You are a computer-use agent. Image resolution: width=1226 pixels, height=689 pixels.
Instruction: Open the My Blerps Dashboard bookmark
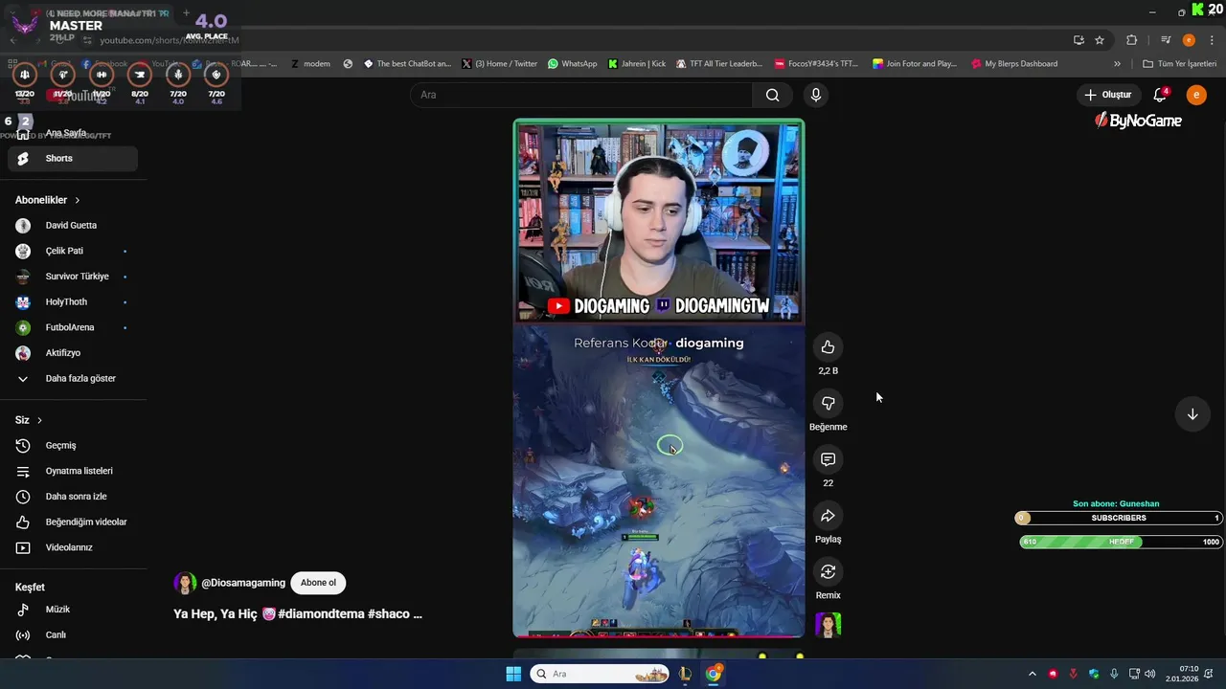[1014, 64]
